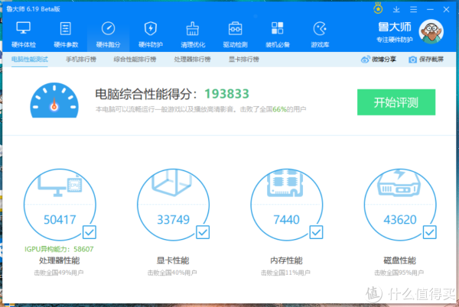The height and width of the screenshot is (307, 459).
Task: Switch to 手机排行榜 tab
Action: pyautogui.click(x=81, y=60)
